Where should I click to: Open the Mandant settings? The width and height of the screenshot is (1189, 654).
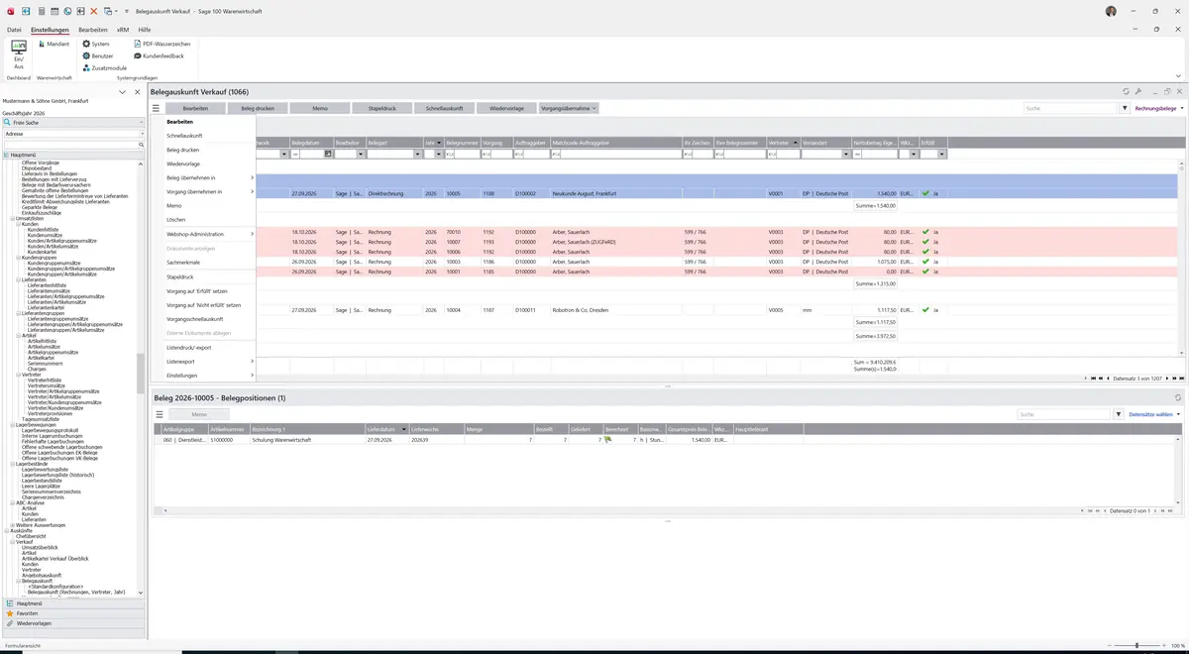[54, 44]
